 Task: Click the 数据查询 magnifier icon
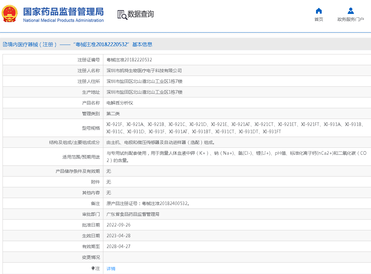pos(121,15)
